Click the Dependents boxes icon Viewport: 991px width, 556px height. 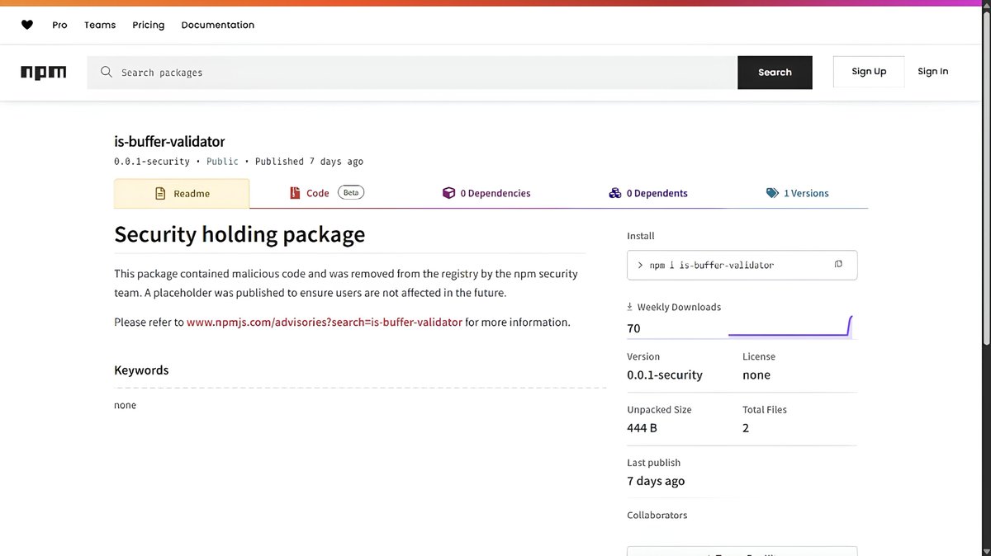coord(615,193)
